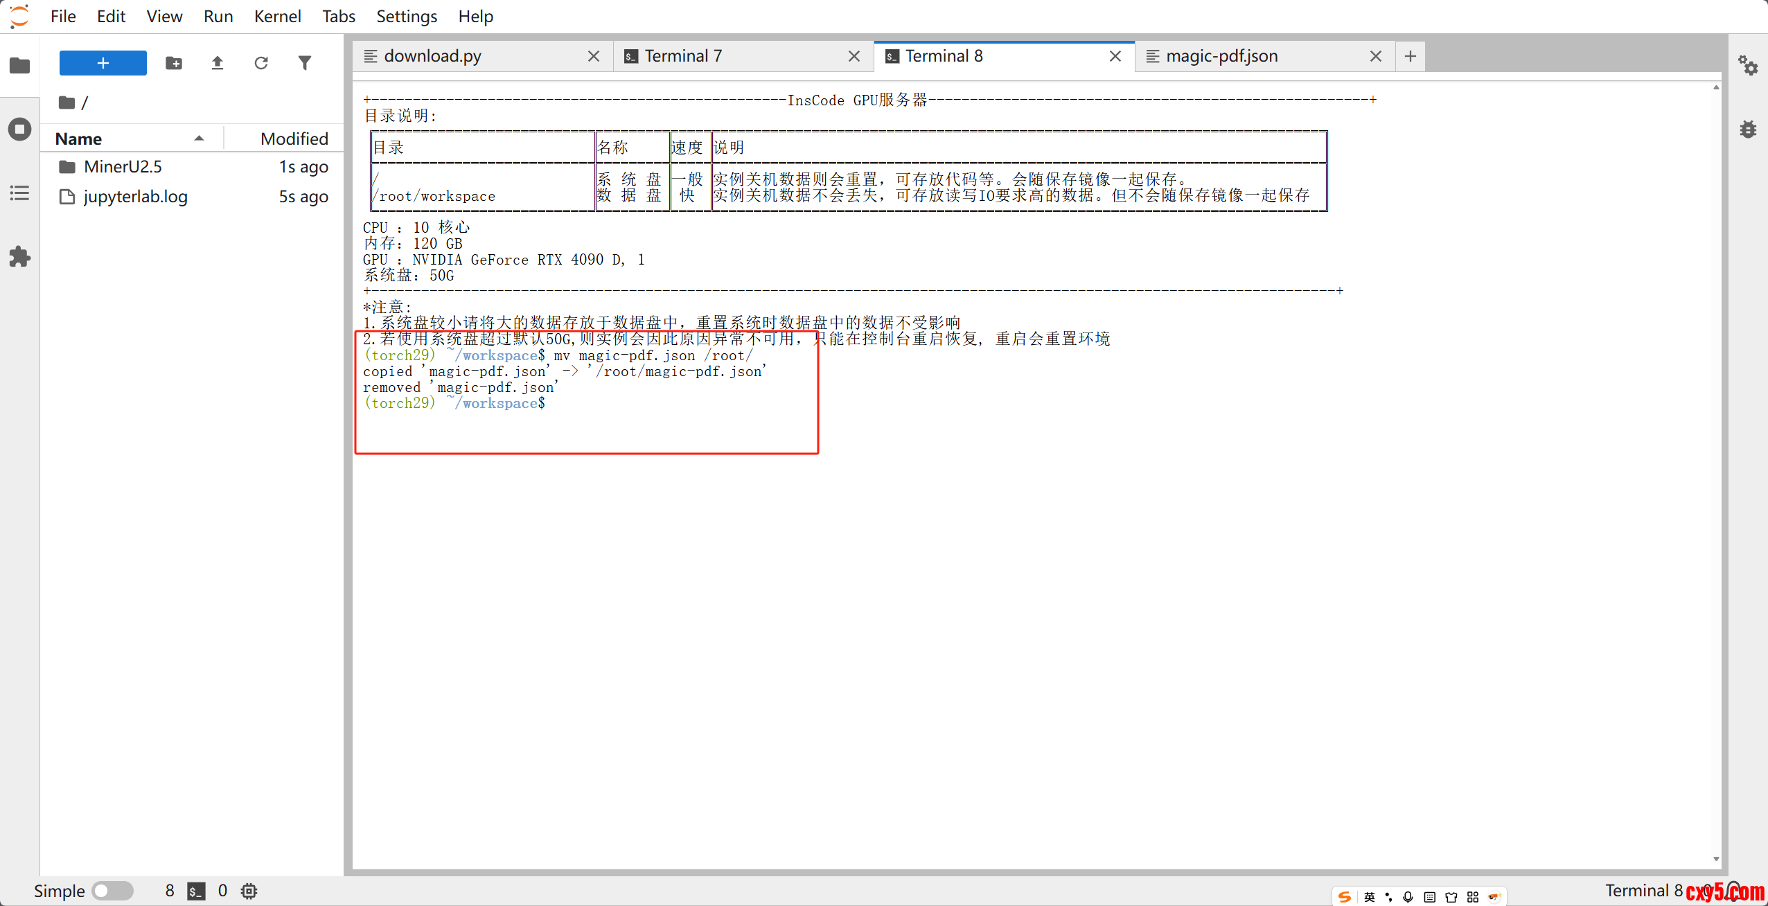Image resolution: width=1768 pixels, height=906 pixels.
Task: Toggle the file filter funnel icon
Action: click(305, 63)
